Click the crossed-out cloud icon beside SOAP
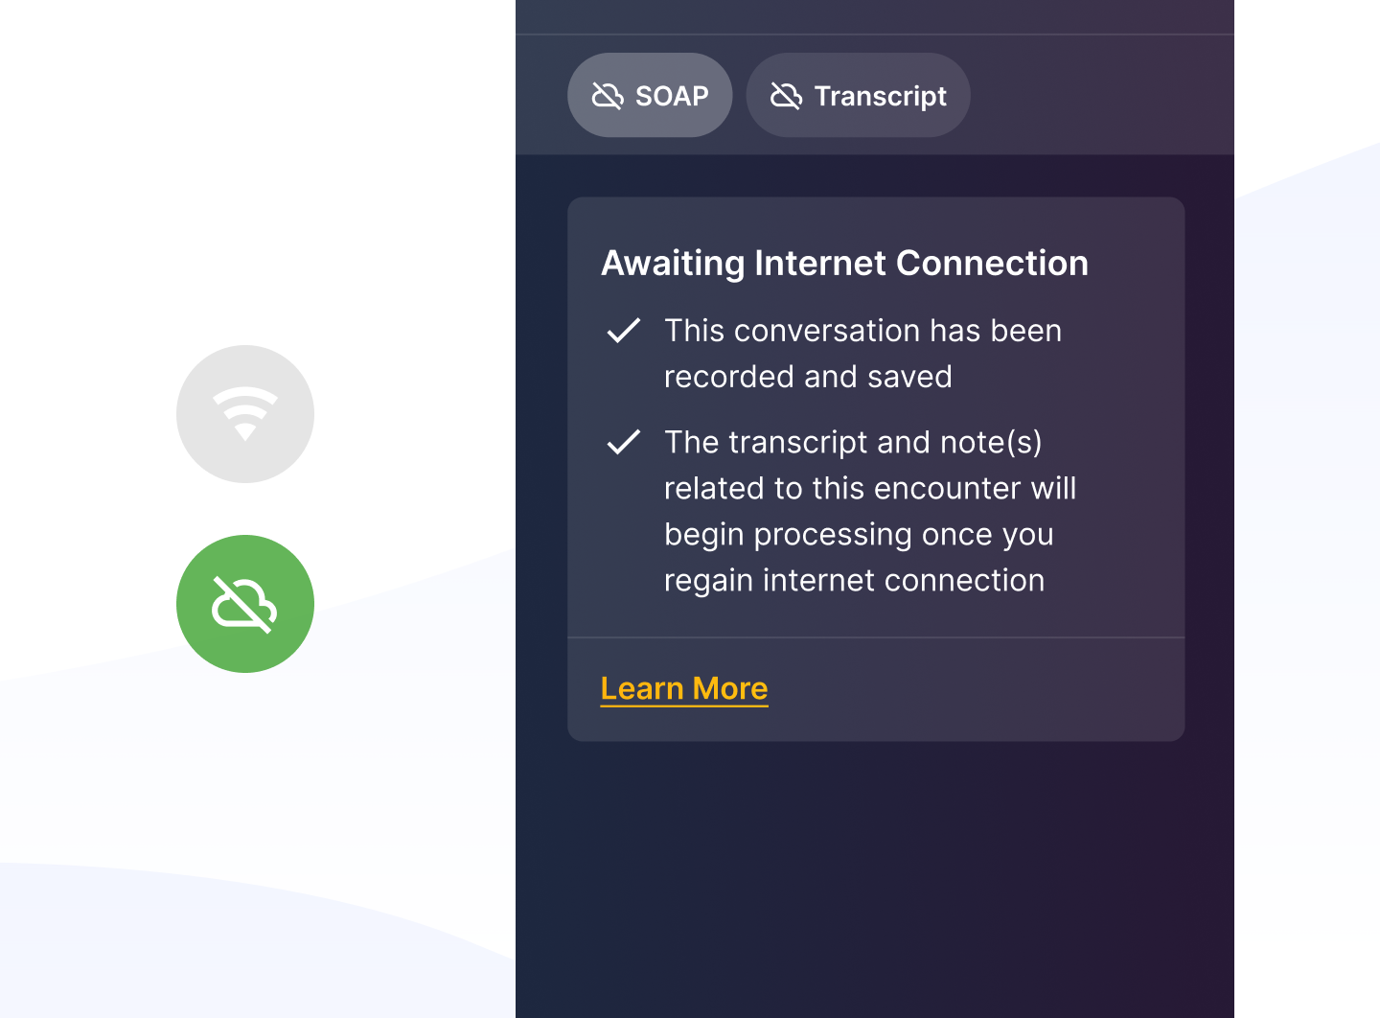Viewport: 1380px width, 1018px height. click(608, 96)
